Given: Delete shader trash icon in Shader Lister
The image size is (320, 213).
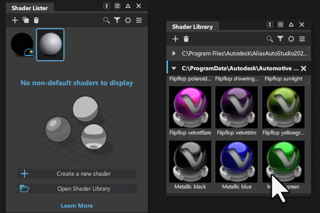Looking at the screenshot, I should [36, 20].
